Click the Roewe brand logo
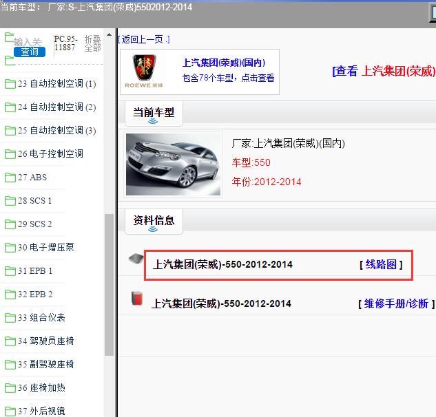436x417 pixels. [144, 71]
